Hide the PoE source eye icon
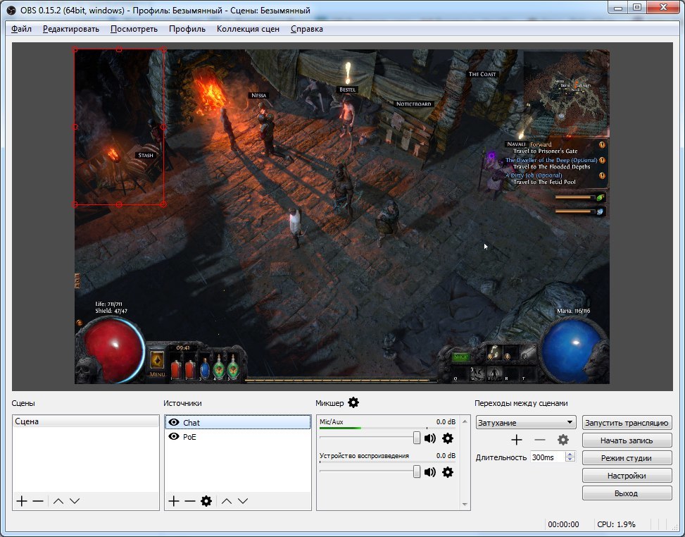Image resolution: width=685 pixels, height=537 pixels. (x=174, y=436)
